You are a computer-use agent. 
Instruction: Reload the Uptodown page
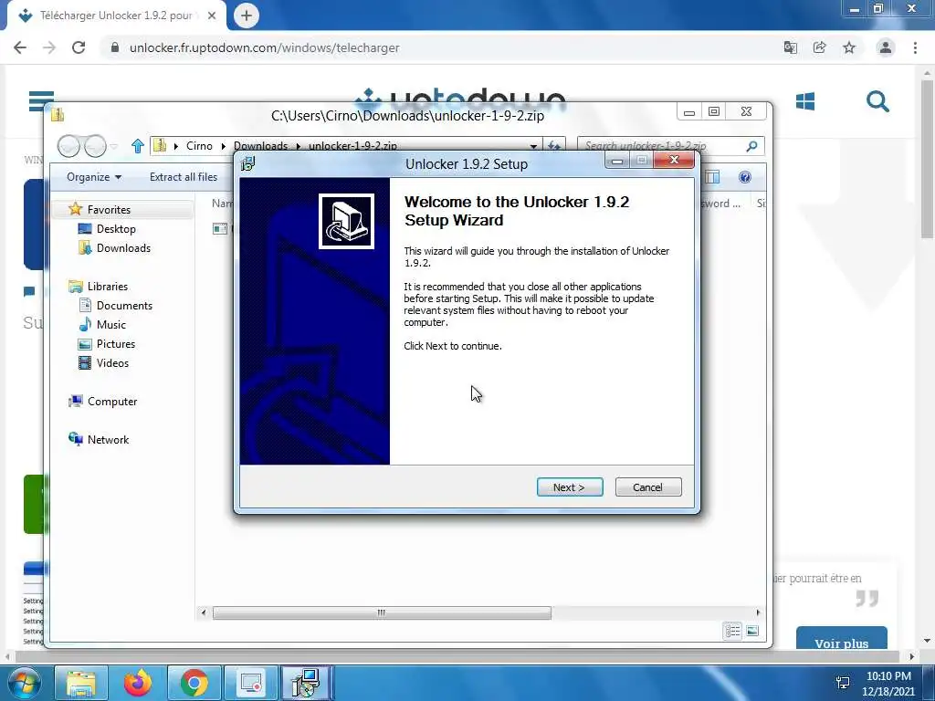79,47
